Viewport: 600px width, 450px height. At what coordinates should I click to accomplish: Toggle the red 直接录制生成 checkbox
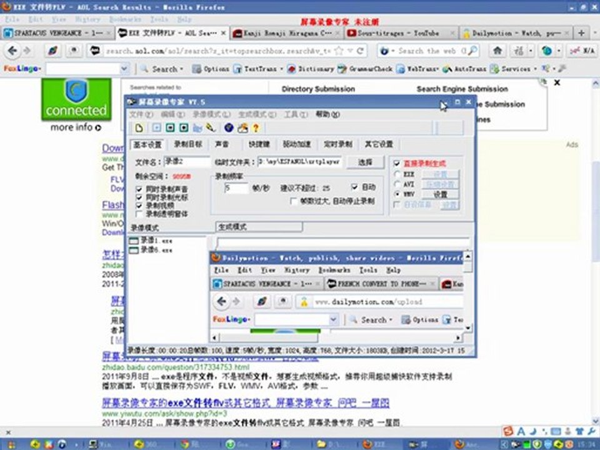point(397,164)
